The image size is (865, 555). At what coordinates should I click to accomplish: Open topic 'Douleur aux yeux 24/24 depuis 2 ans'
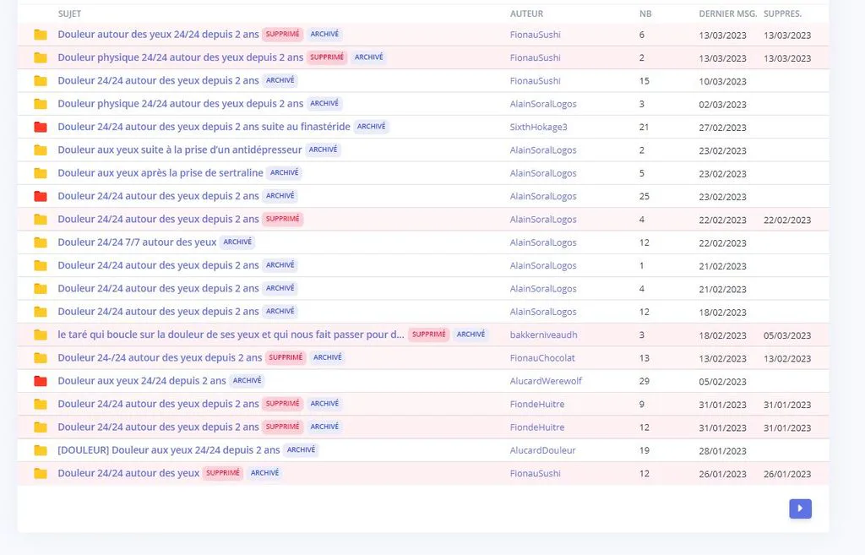pos(142,381)
